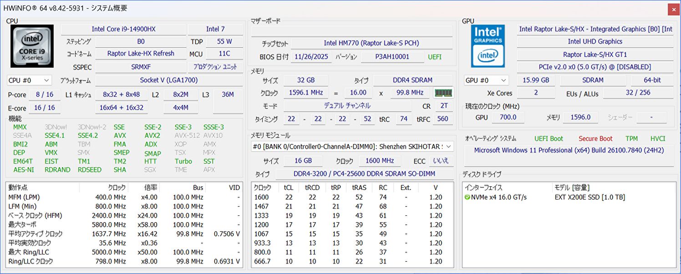Viewport: 681px width, 274px height.
Task: Close the HWiNFO system summary window
Action: pos(673,9)
